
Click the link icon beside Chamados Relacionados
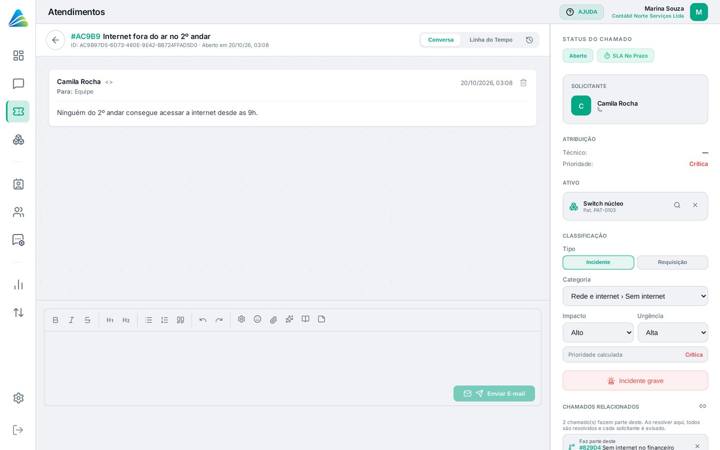click(x=703, y=406)
